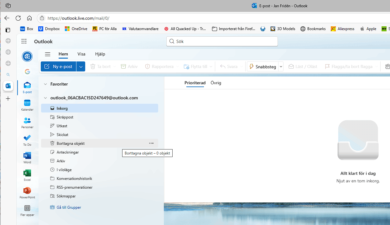Expand the Snabbsteg dropdown arrow
The image size is (390, 225).
tap(281, 66)
